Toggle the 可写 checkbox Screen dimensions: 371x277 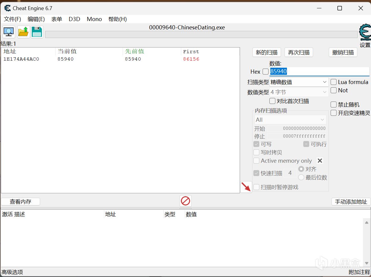pos(256,144)
